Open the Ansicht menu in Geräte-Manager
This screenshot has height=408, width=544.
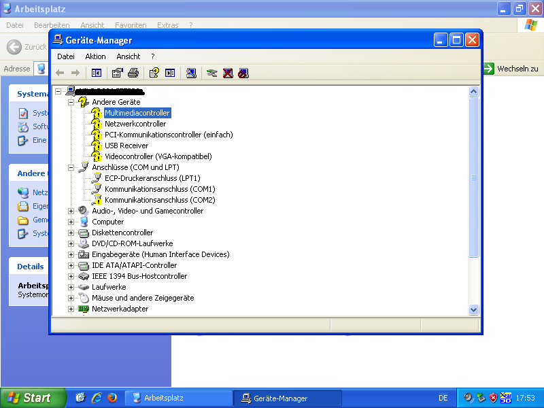[x=129, y=56]
